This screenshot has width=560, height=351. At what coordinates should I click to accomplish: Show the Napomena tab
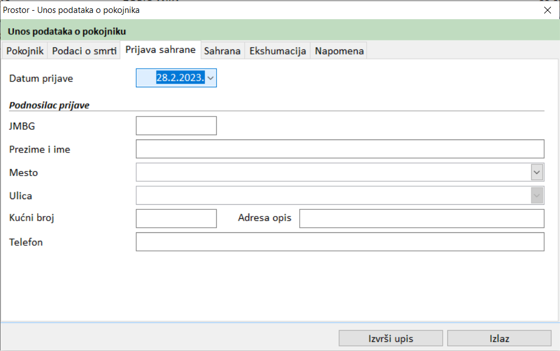tap(339, 51)
